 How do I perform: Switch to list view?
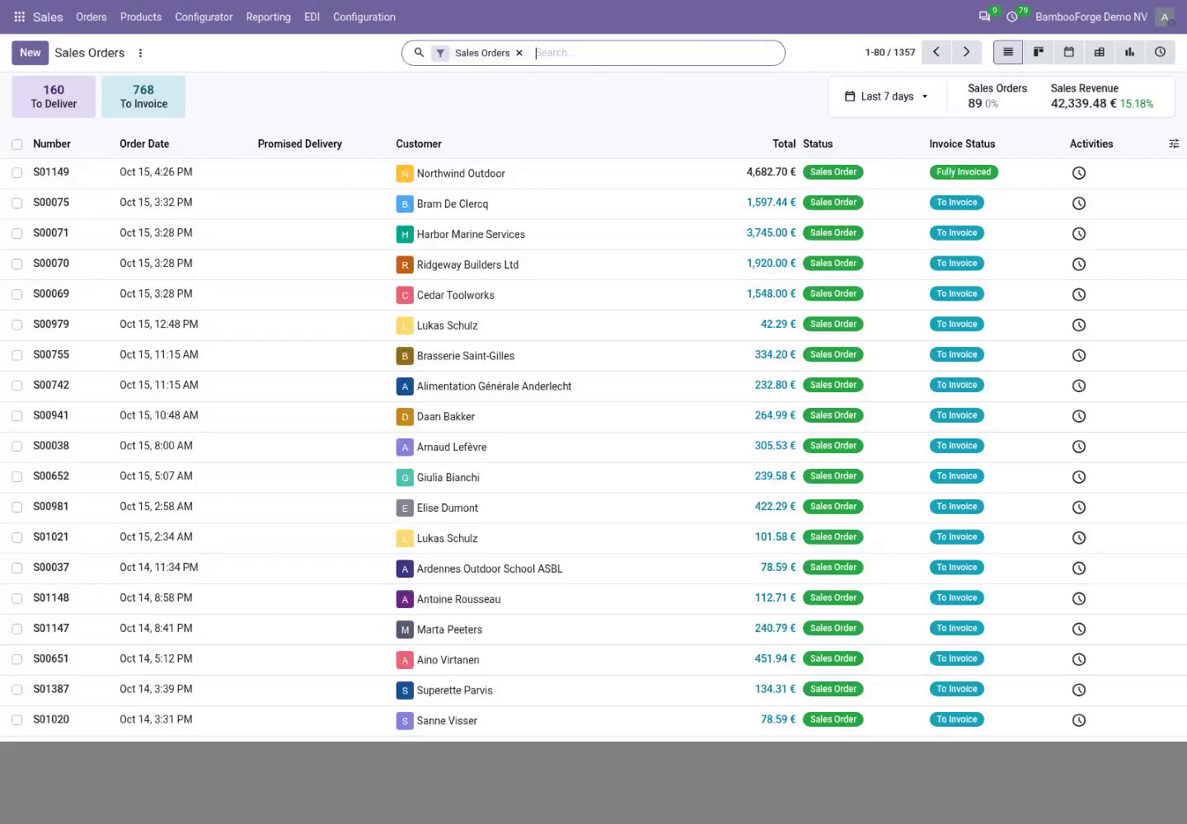coord(1008,52)
